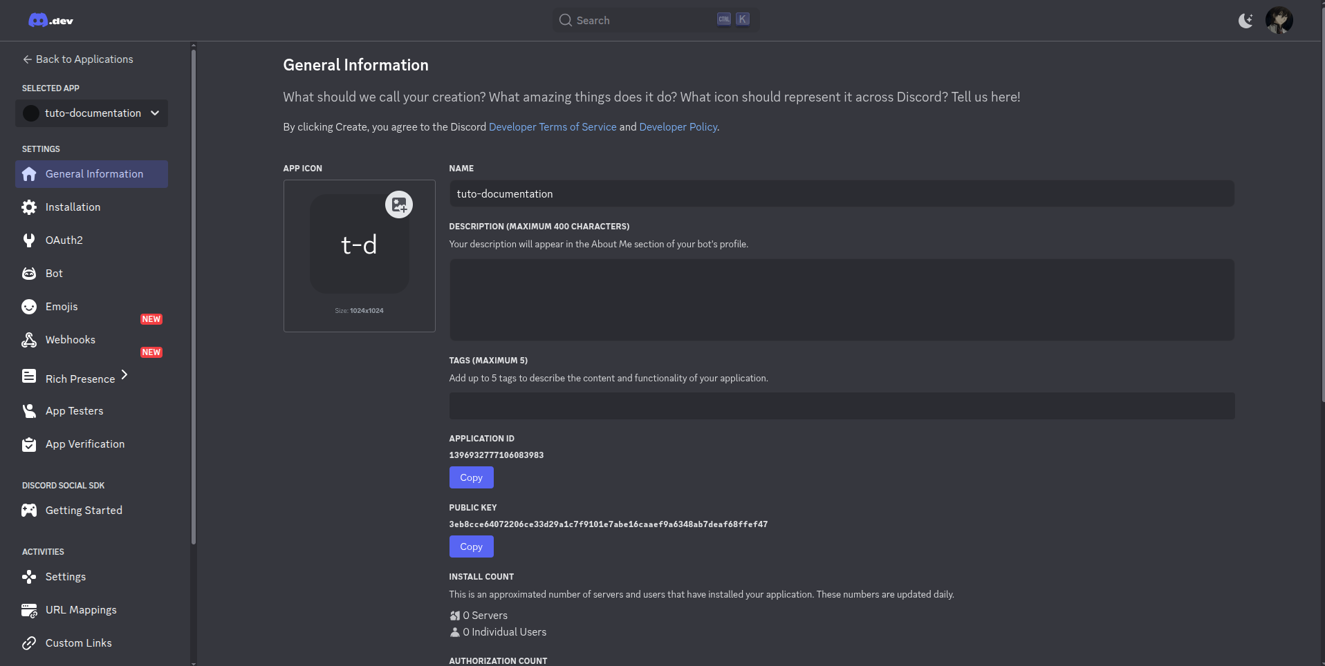
Task: Copy the Public Key
Action: click(472, 546)
